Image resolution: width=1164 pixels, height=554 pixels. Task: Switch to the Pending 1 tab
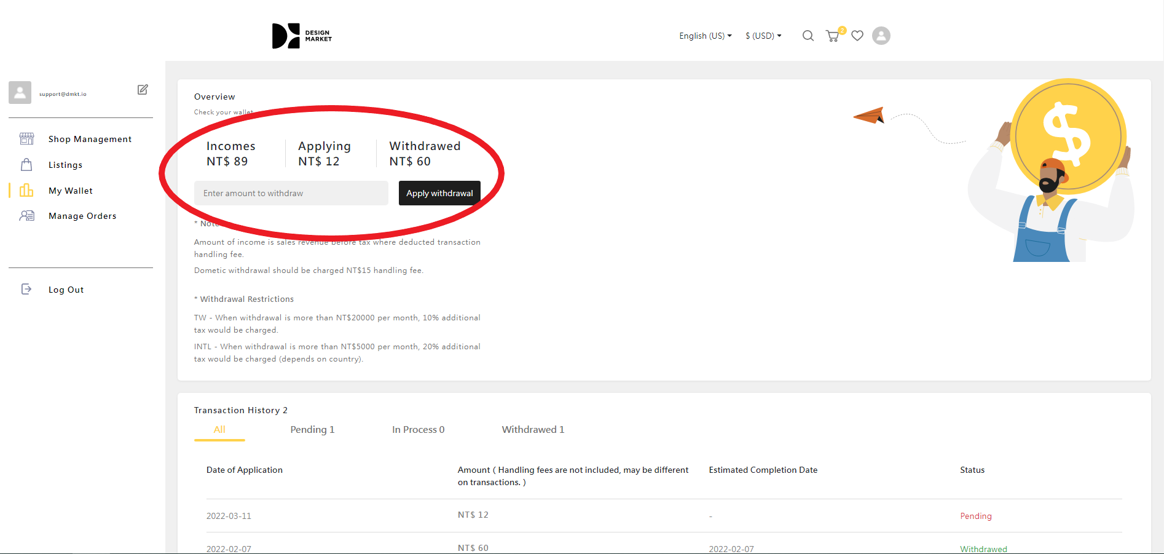click(x=312, y=430)
